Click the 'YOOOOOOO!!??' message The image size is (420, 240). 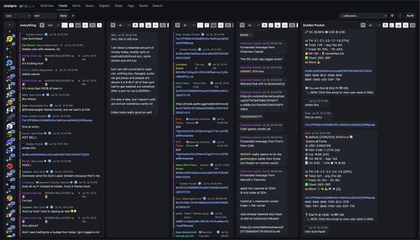[251, 117]
